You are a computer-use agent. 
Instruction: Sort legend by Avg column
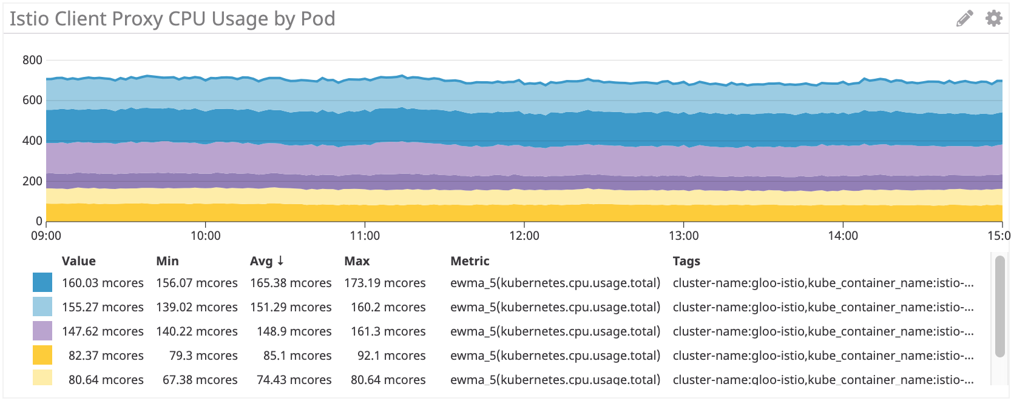(x=262, y=261)
